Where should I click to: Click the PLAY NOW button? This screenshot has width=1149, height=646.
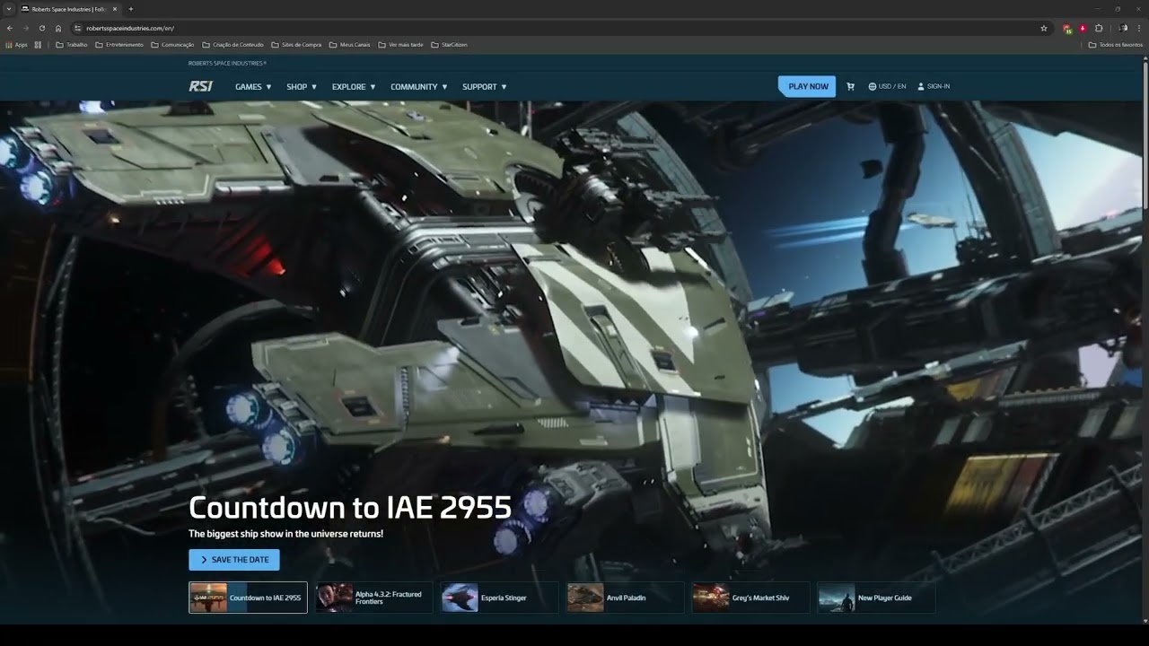[x=807, y=86]
